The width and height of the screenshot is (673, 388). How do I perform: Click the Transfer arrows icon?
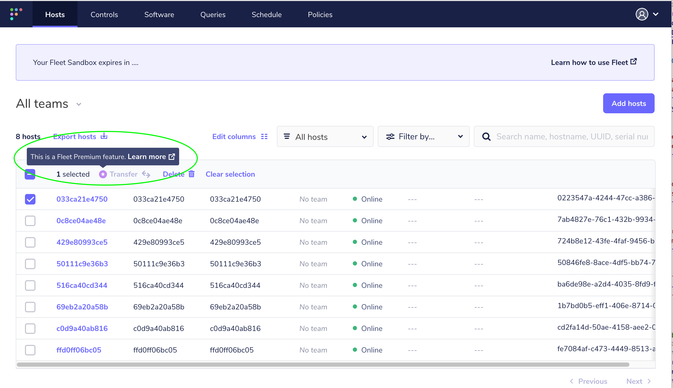[x=146, y=174]
